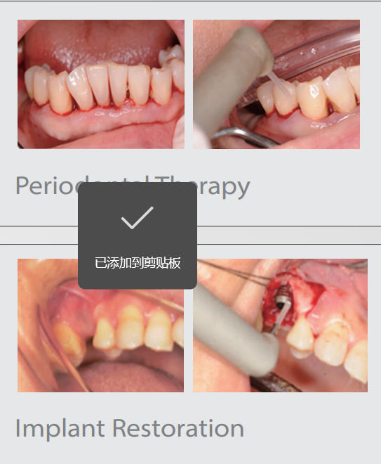
Task: Click the metal retractor in the periodontal photo
Action: (x=245, y=136)
